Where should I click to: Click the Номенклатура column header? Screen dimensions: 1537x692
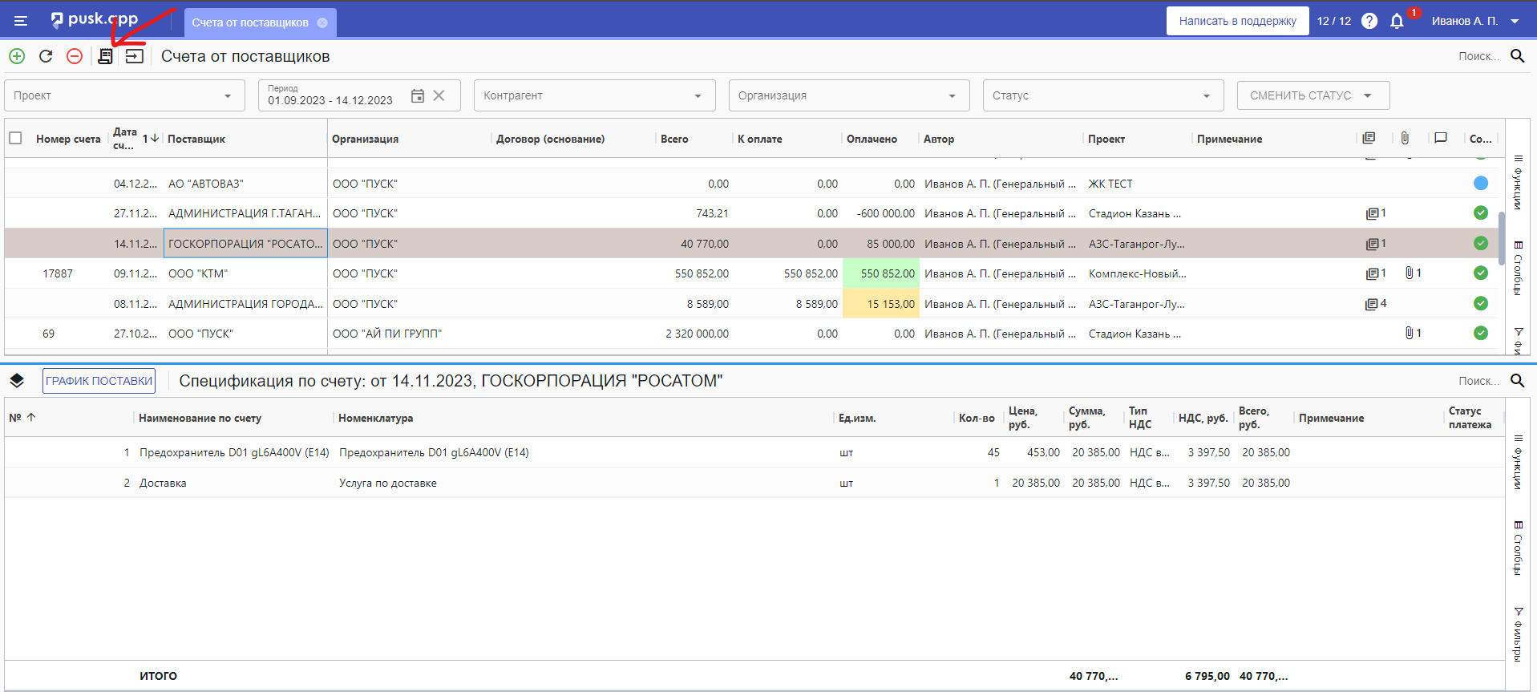coord(376,418)
